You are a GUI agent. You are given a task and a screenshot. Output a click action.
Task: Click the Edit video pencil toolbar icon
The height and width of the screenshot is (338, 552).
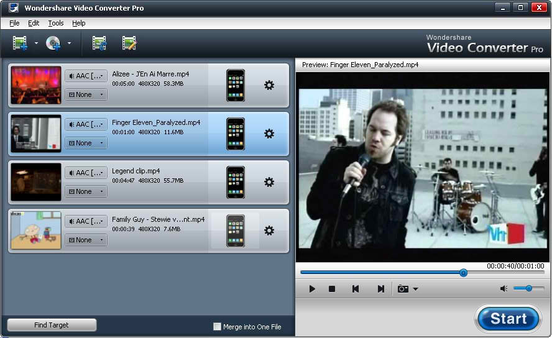[x=129, y=43]
